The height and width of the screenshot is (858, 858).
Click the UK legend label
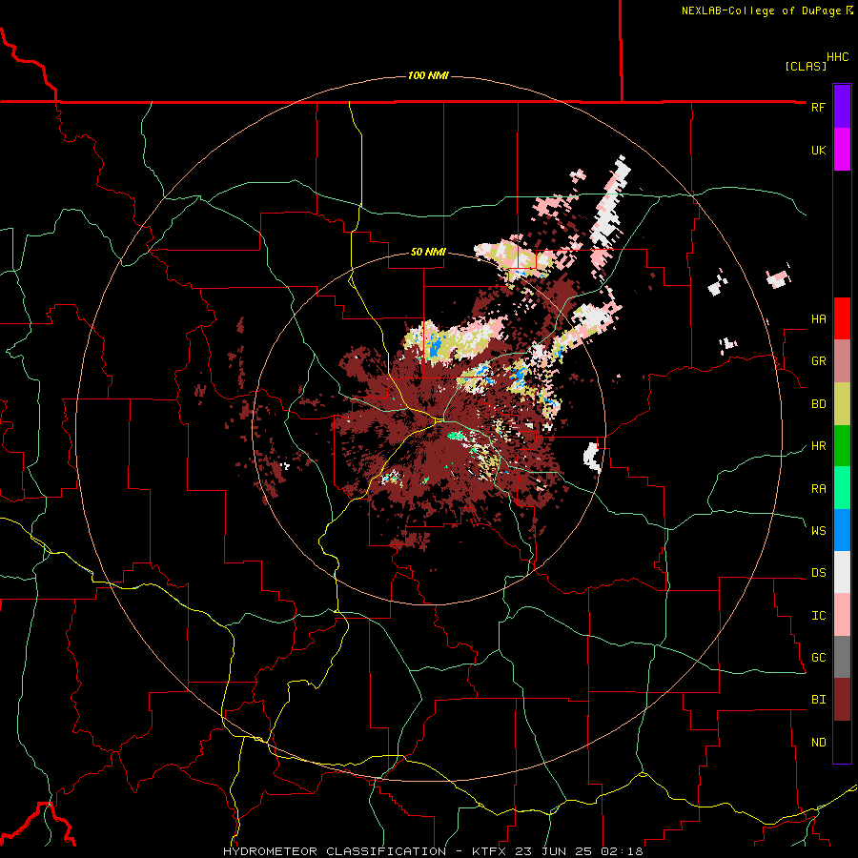[818, 150]
